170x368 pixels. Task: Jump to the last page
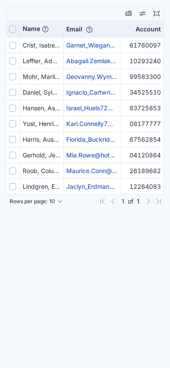point(159,201)
